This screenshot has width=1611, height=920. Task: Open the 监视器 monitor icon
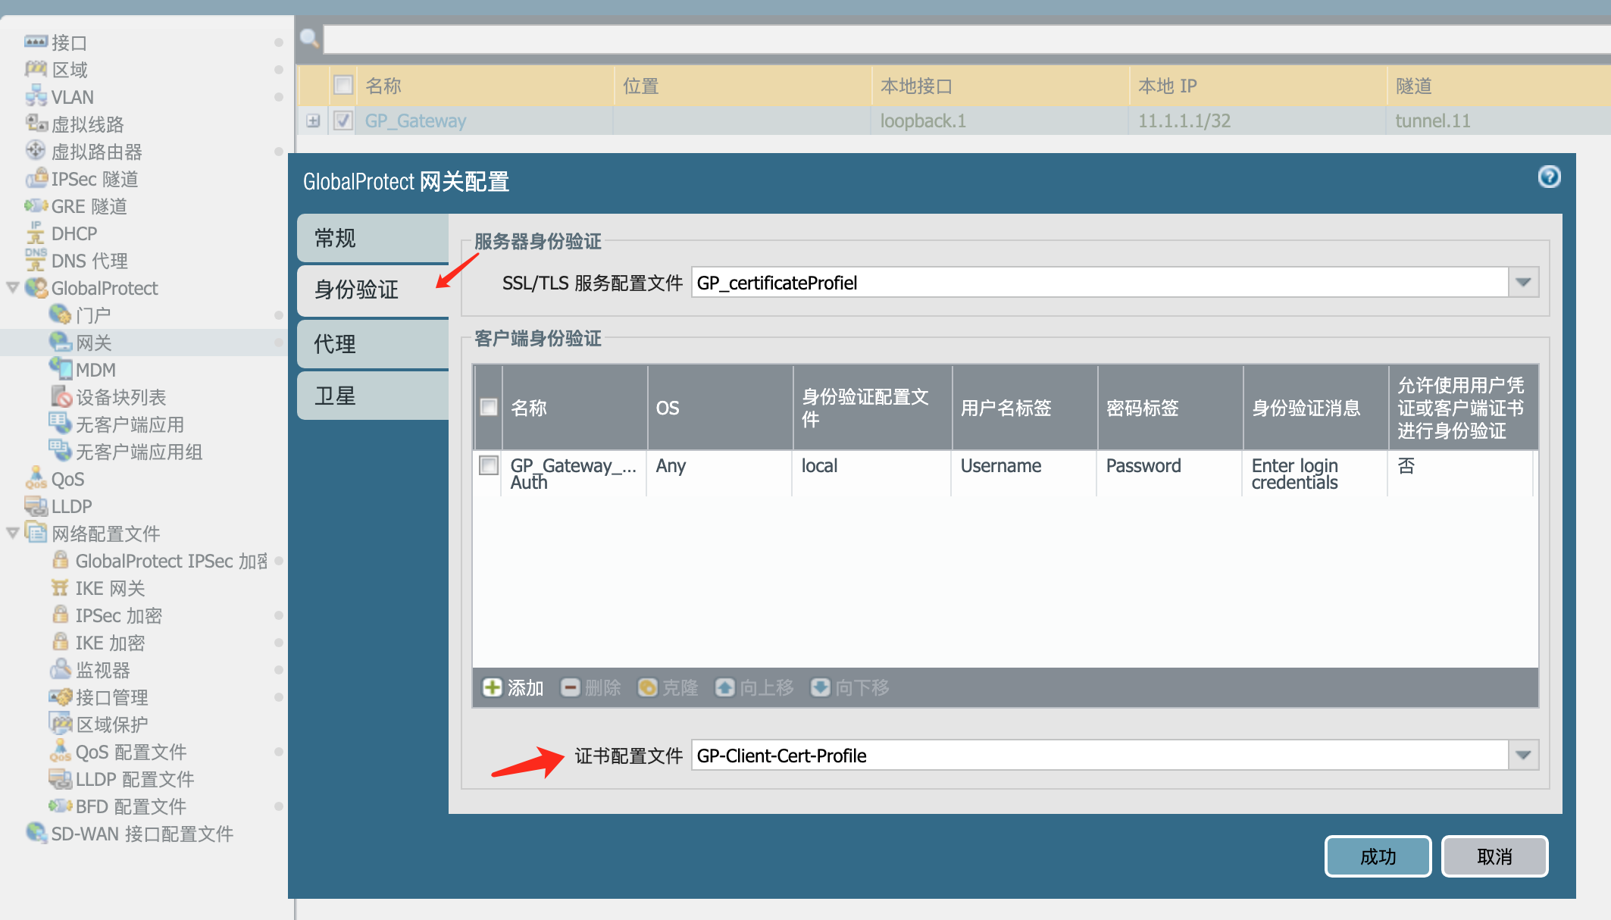(x=60, y=669)
